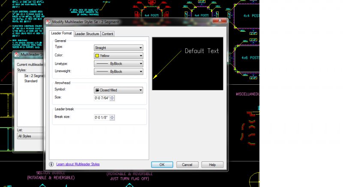Click the Help button
This screenshot has height=187, width=343.
click(212, 164)
